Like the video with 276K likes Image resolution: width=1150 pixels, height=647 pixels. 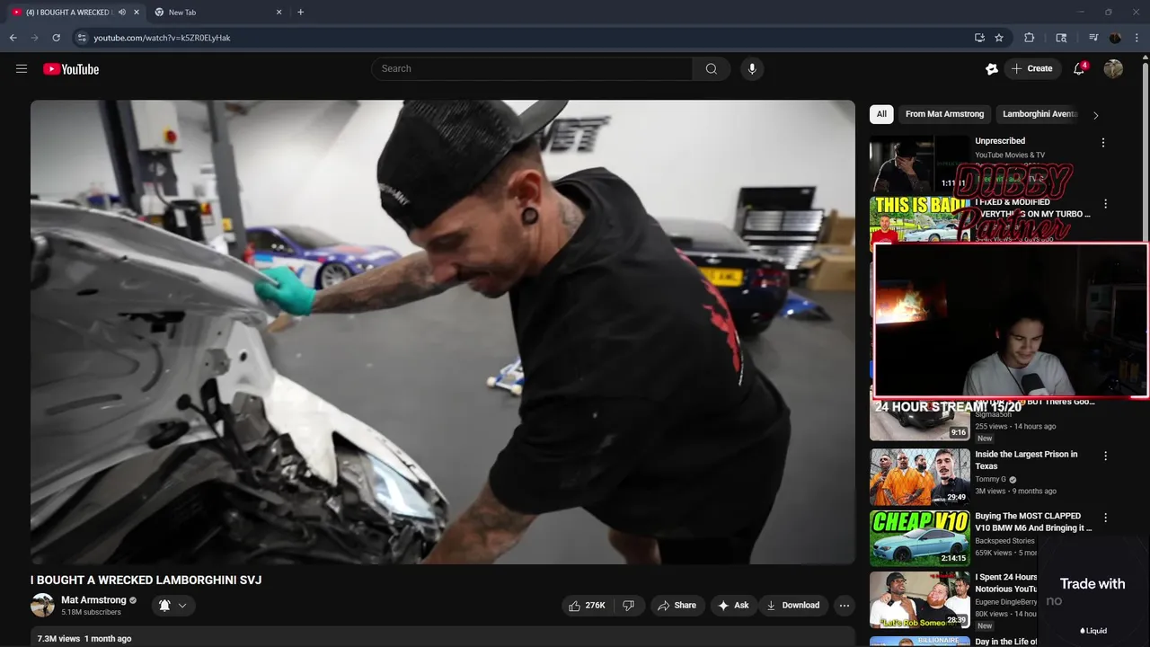(587, 606)
